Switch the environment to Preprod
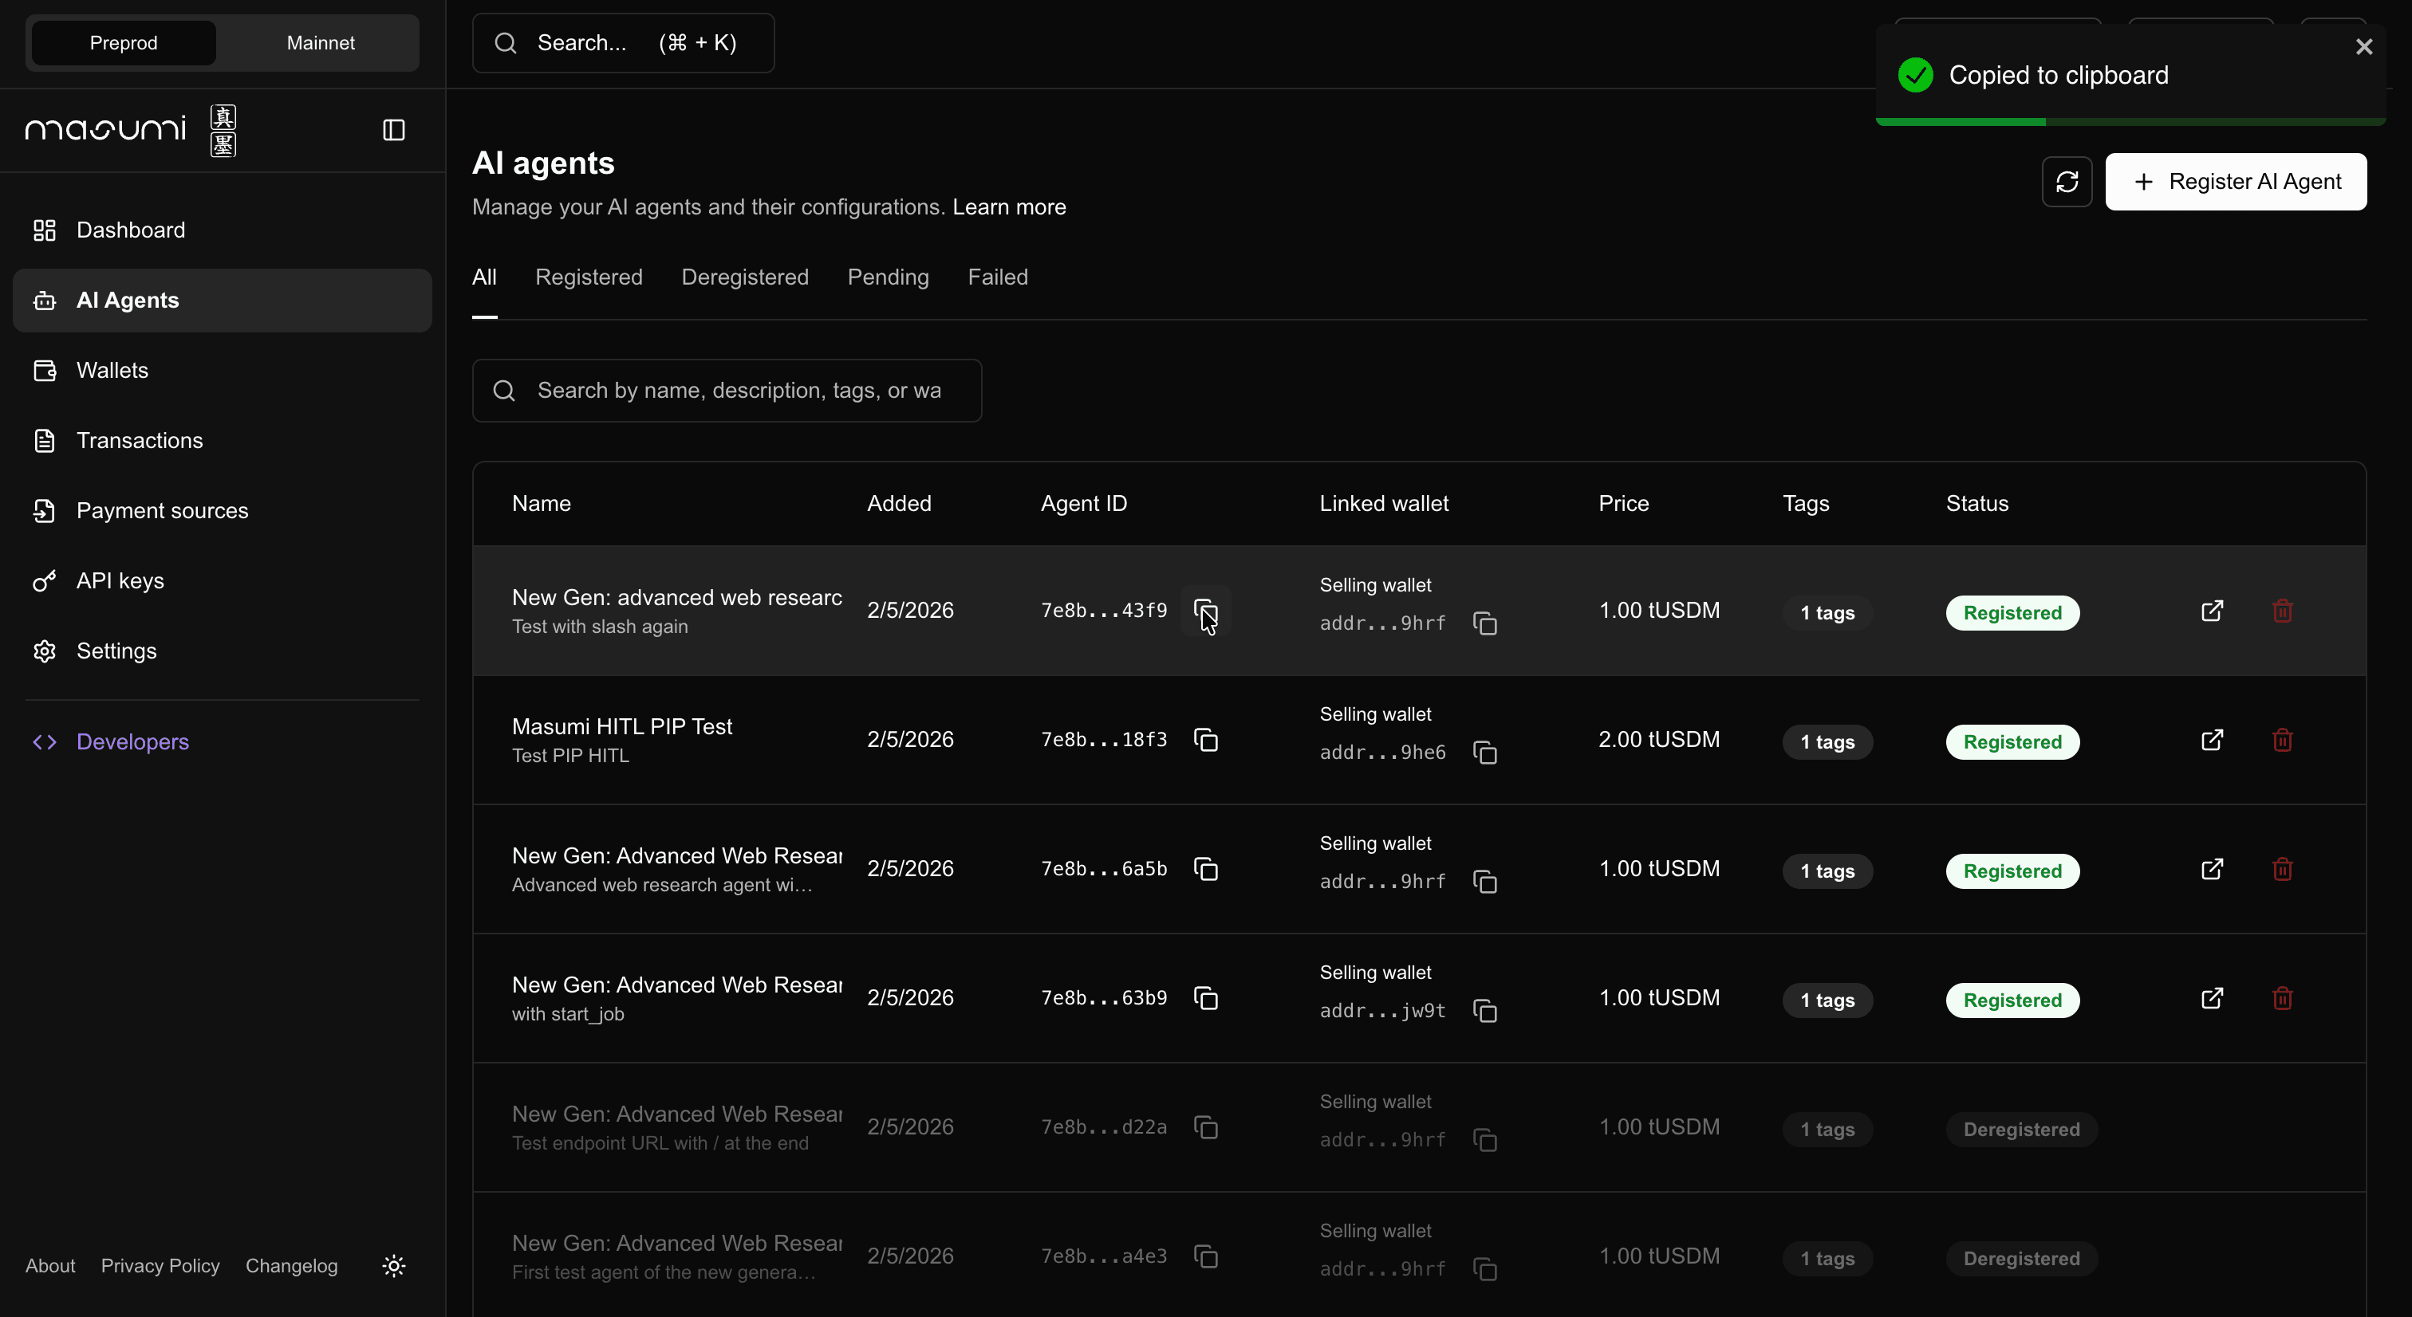 click(122, 43)
